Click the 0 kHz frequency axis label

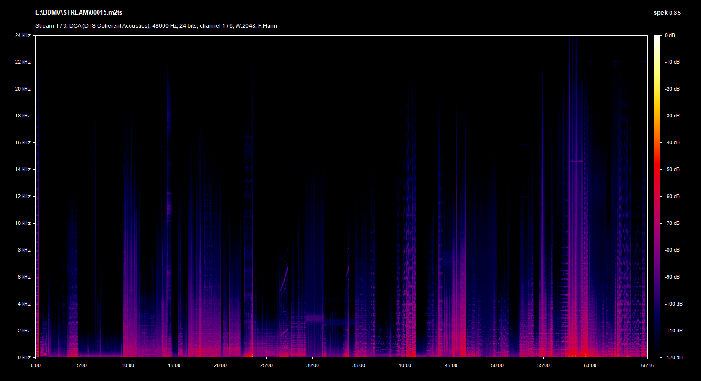(24, 357)
